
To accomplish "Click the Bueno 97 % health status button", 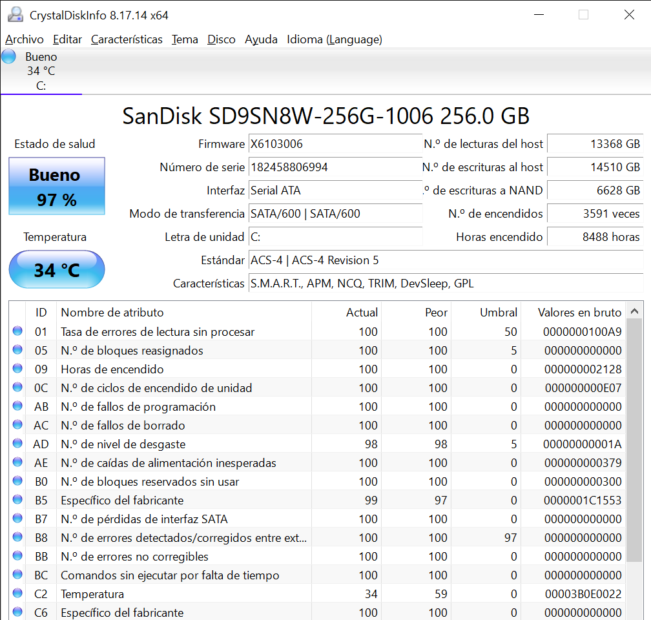I will point(57,186).
